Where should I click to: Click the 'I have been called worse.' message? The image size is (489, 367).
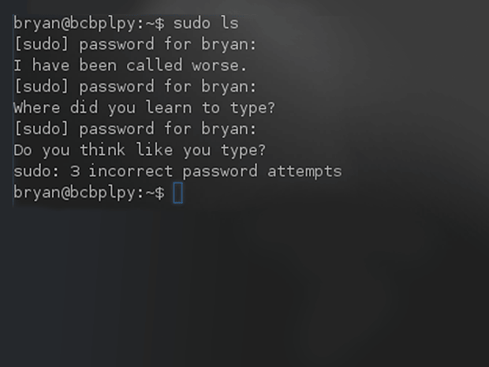coord(130,66)
